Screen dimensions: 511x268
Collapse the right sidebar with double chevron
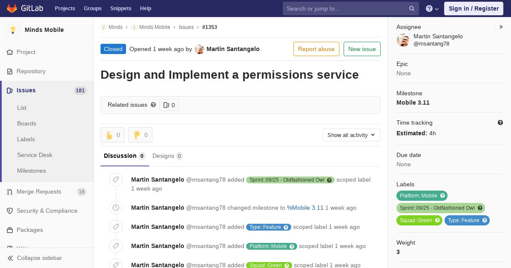coord(501,27)
